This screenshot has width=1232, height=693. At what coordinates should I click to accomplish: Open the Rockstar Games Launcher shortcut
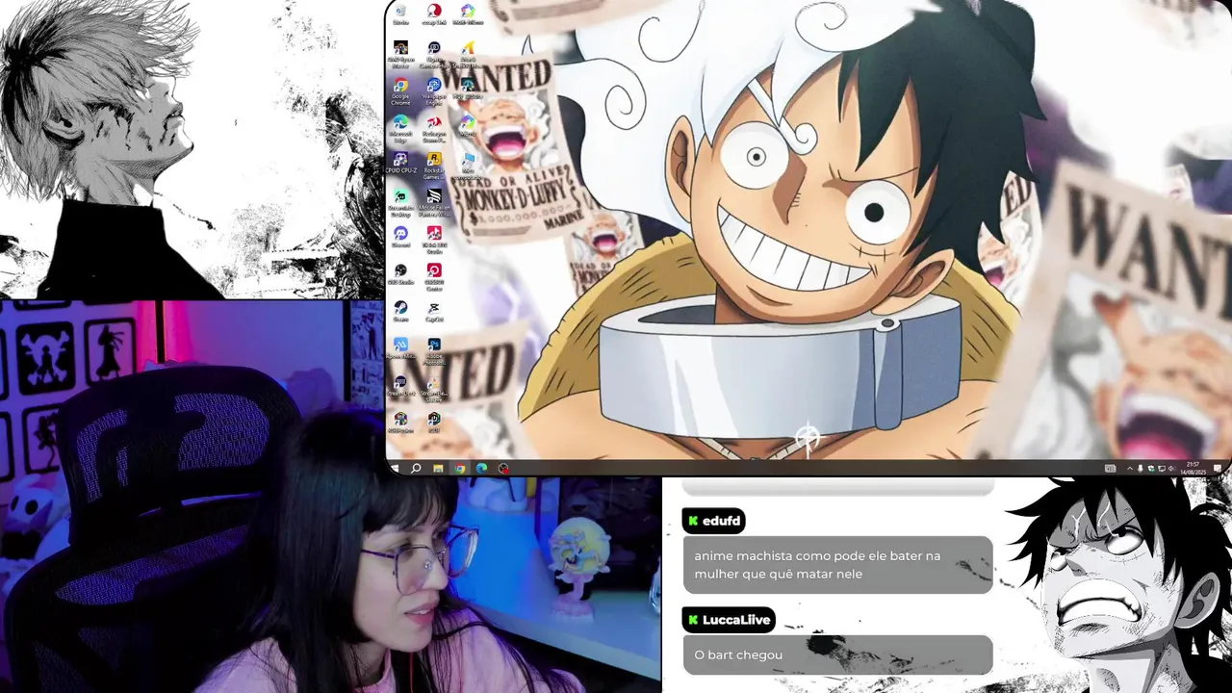pyautogui.click(x=434, y=164)
